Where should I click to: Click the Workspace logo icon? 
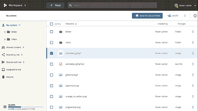5,5
